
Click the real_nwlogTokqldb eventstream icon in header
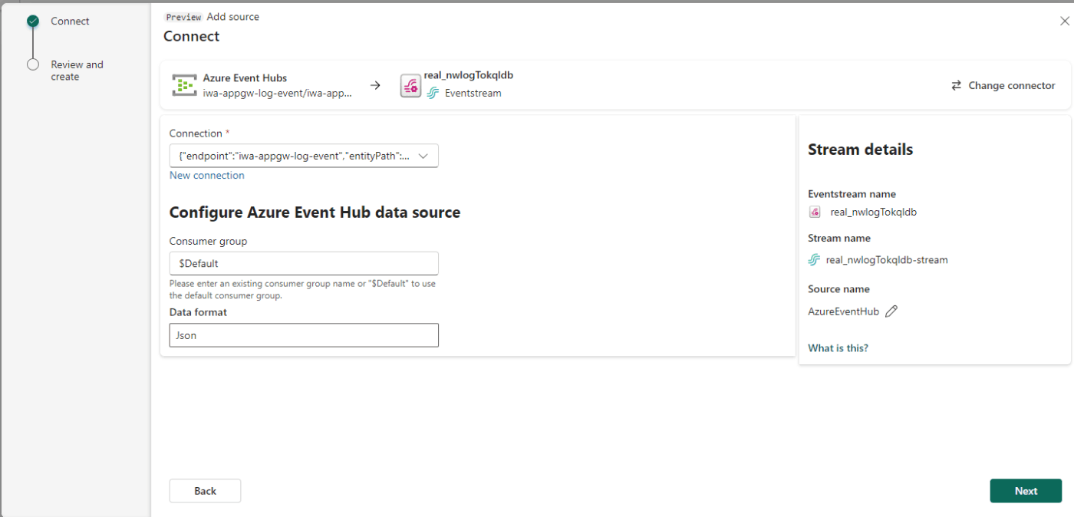point(410,86)
